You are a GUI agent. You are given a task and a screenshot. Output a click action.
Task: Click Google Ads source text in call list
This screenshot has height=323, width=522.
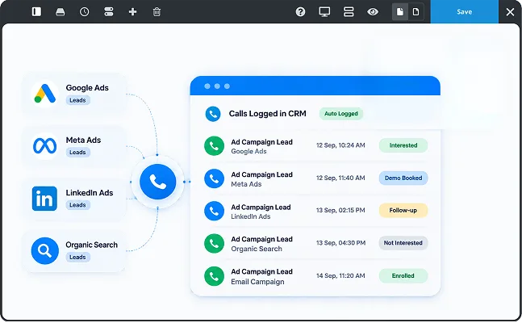click(x=248, y=151)
